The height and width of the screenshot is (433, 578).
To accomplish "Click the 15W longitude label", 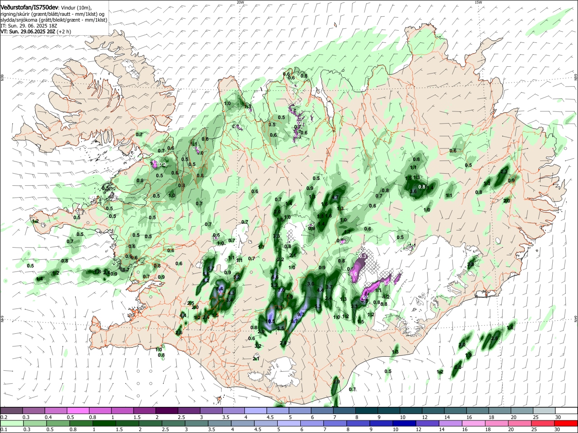I will coord(478,2).
